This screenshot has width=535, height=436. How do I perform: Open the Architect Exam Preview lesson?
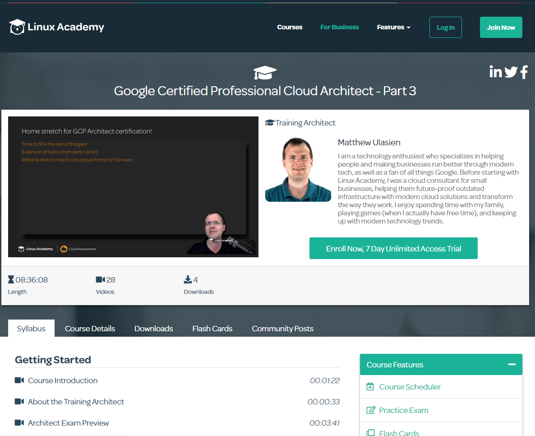point(68,422)
